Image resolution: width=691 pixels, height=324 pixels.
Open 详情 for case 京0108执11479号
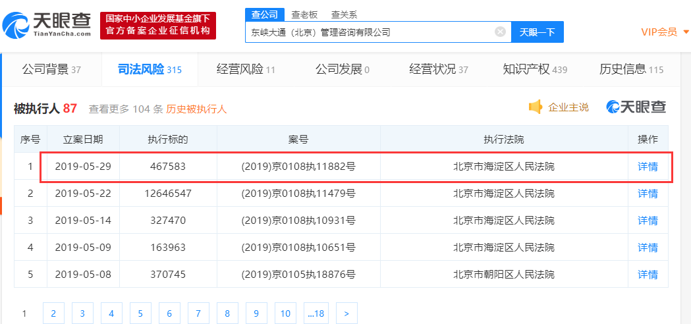[x=648, y=193]
